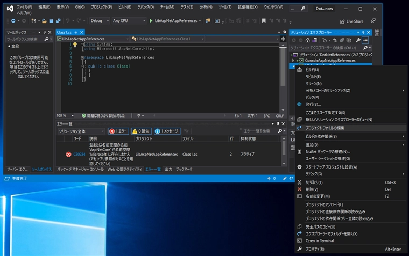
Task: Click show all files icon
Action: [x=349, y=40]
